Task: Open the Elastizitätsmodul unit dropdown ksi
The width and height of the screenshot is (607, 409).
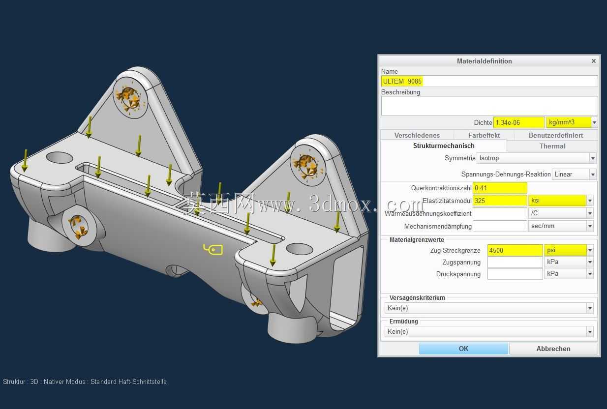Action: tap(561, 201)
